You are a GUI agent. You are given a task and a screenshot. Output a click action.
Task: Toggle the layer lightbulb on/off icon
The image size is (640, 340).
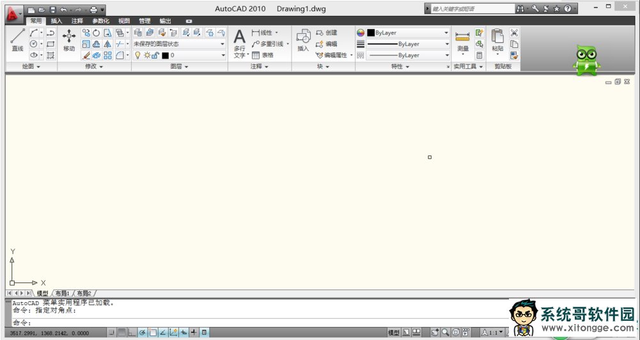tap(137, 56)
